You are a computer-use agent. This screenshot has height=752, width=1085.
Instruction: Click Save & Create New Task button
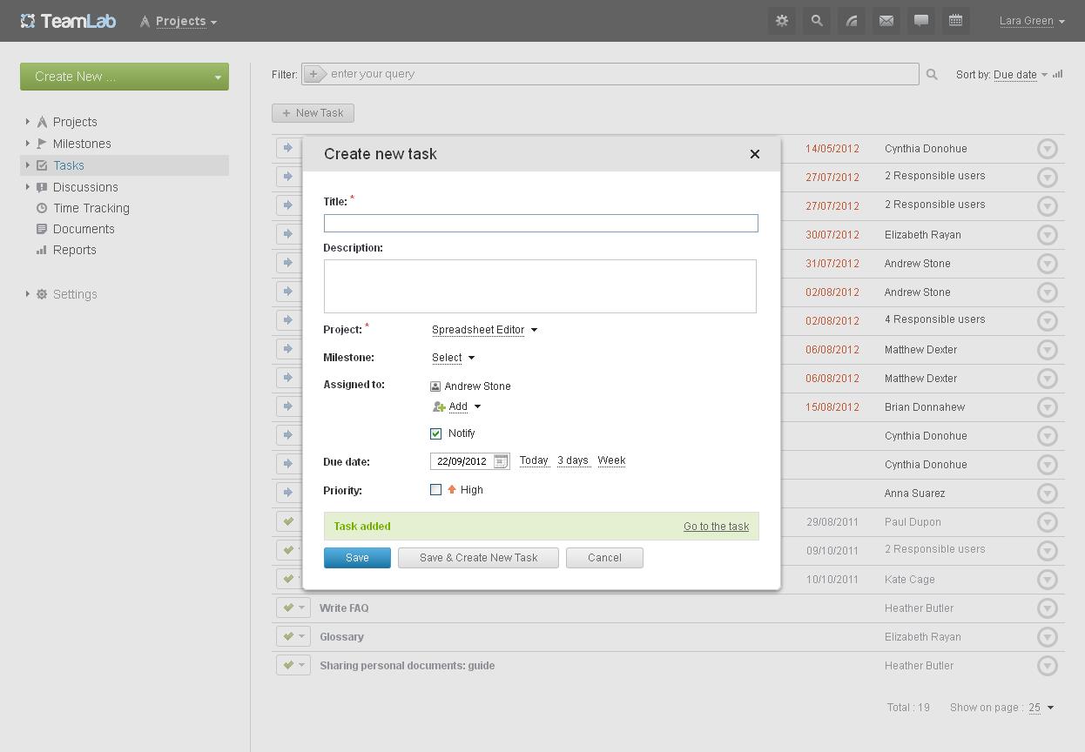[478, 558]
